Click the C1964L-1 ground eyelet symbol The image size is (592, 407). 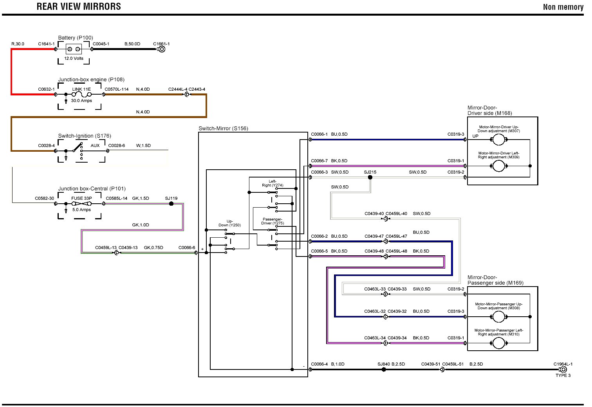click(x=563, y=369)
